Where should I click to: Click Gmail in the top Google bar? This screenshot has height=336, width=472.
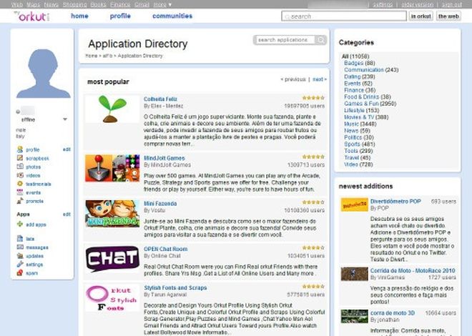pyautogui.click(x=142, y=4)
